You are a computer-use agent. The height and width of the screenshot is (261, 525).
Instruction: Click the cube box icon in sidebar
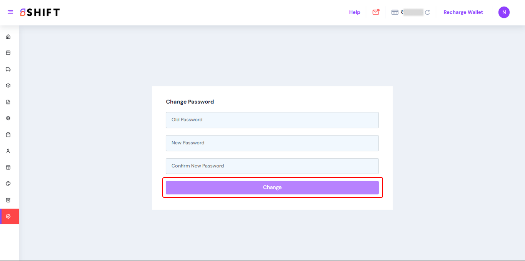(x=8, y=86)
